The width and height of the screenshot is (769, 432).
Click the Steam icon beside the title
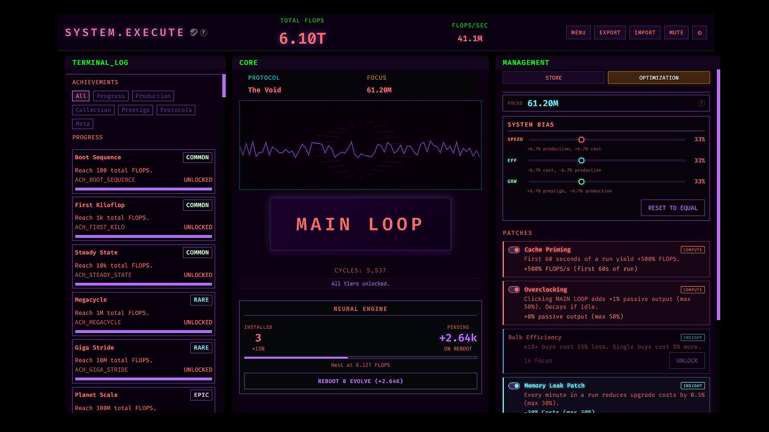point(193,32)
